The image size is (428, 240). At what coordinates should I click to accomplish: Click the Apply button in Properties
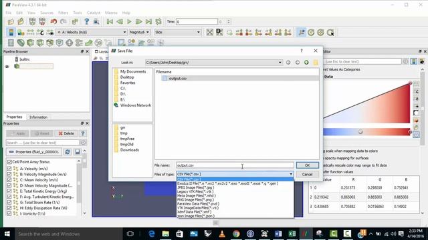18,133
